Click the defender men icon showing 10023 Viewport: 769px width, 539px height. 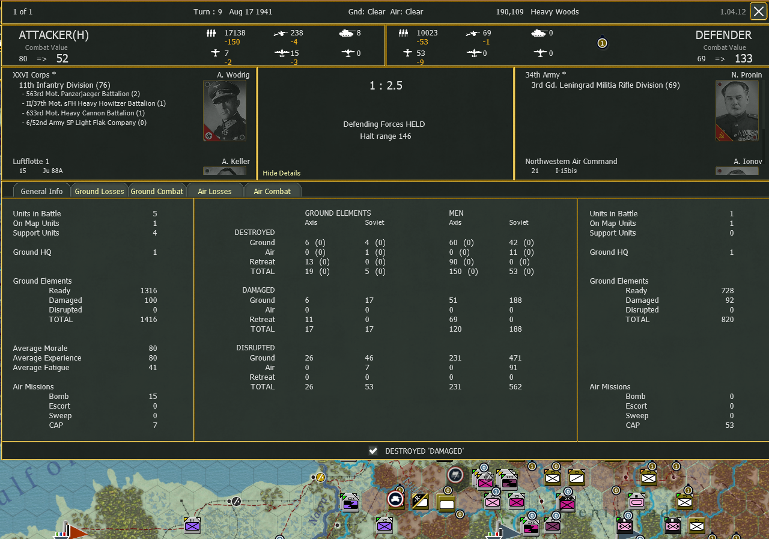pyautogui.click(x=404, y=33)
